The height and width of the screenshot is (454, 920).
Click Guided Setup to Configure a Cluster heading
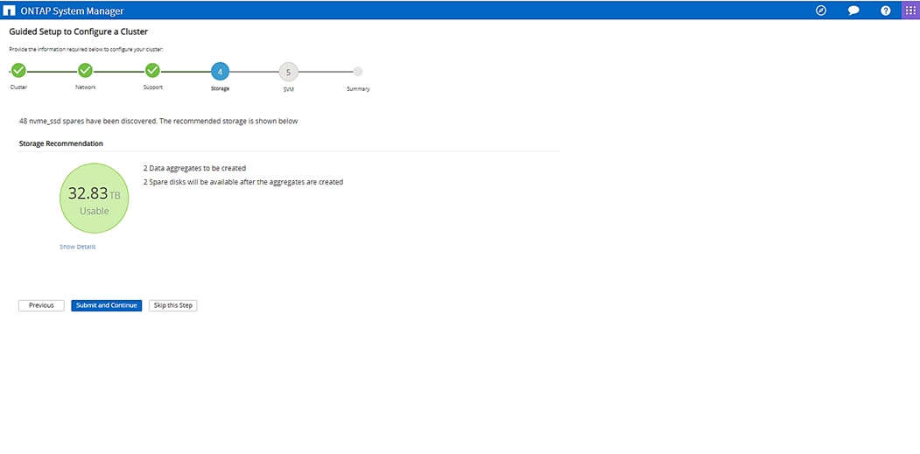79,31
